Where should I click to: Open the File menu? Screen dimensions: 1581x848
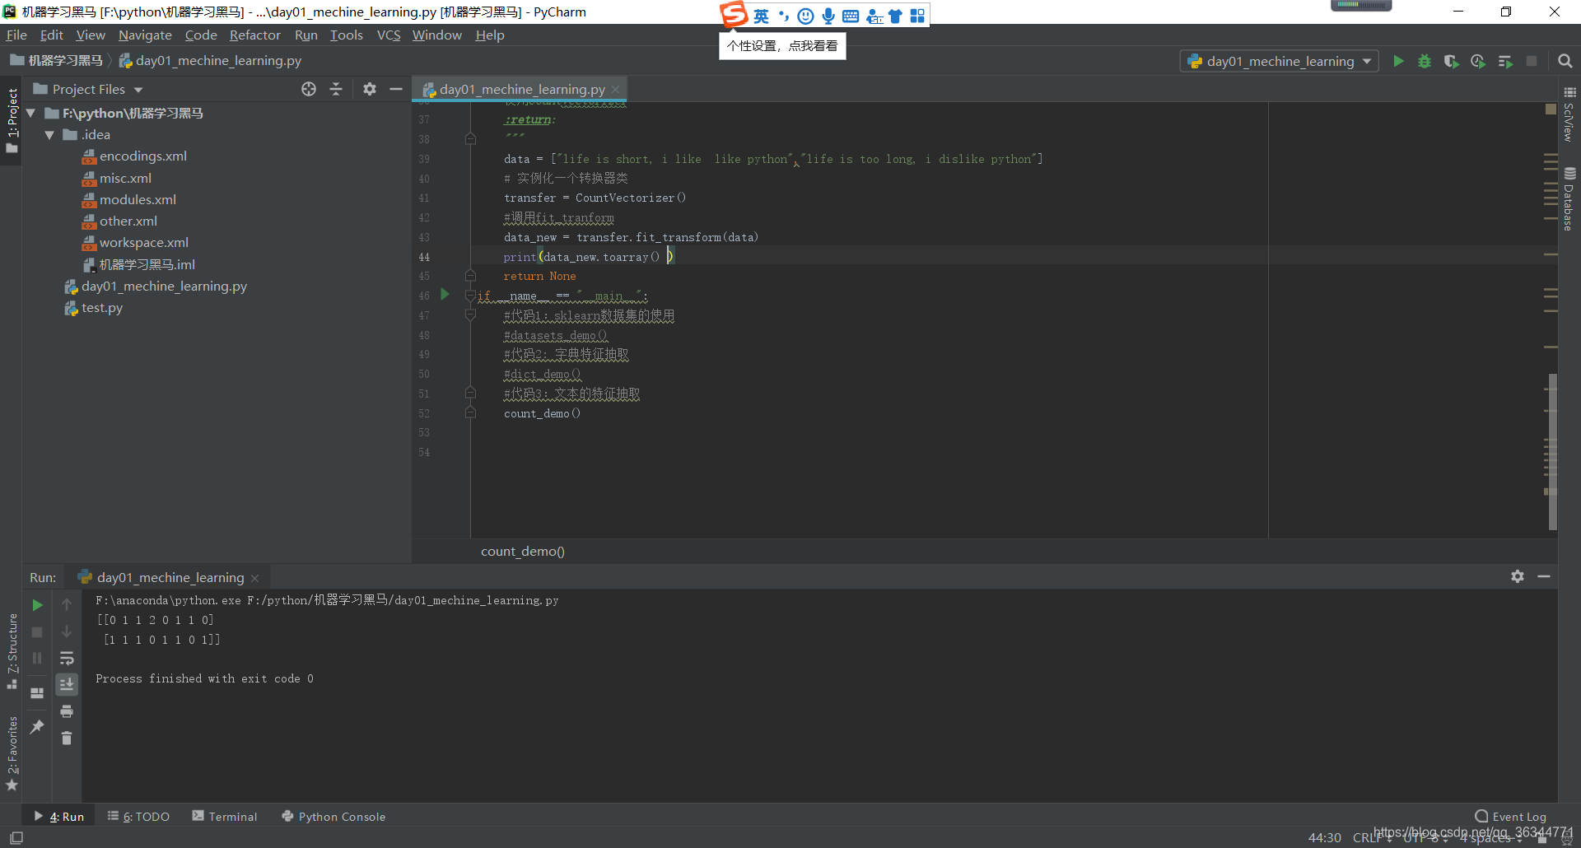click(16, 35)
